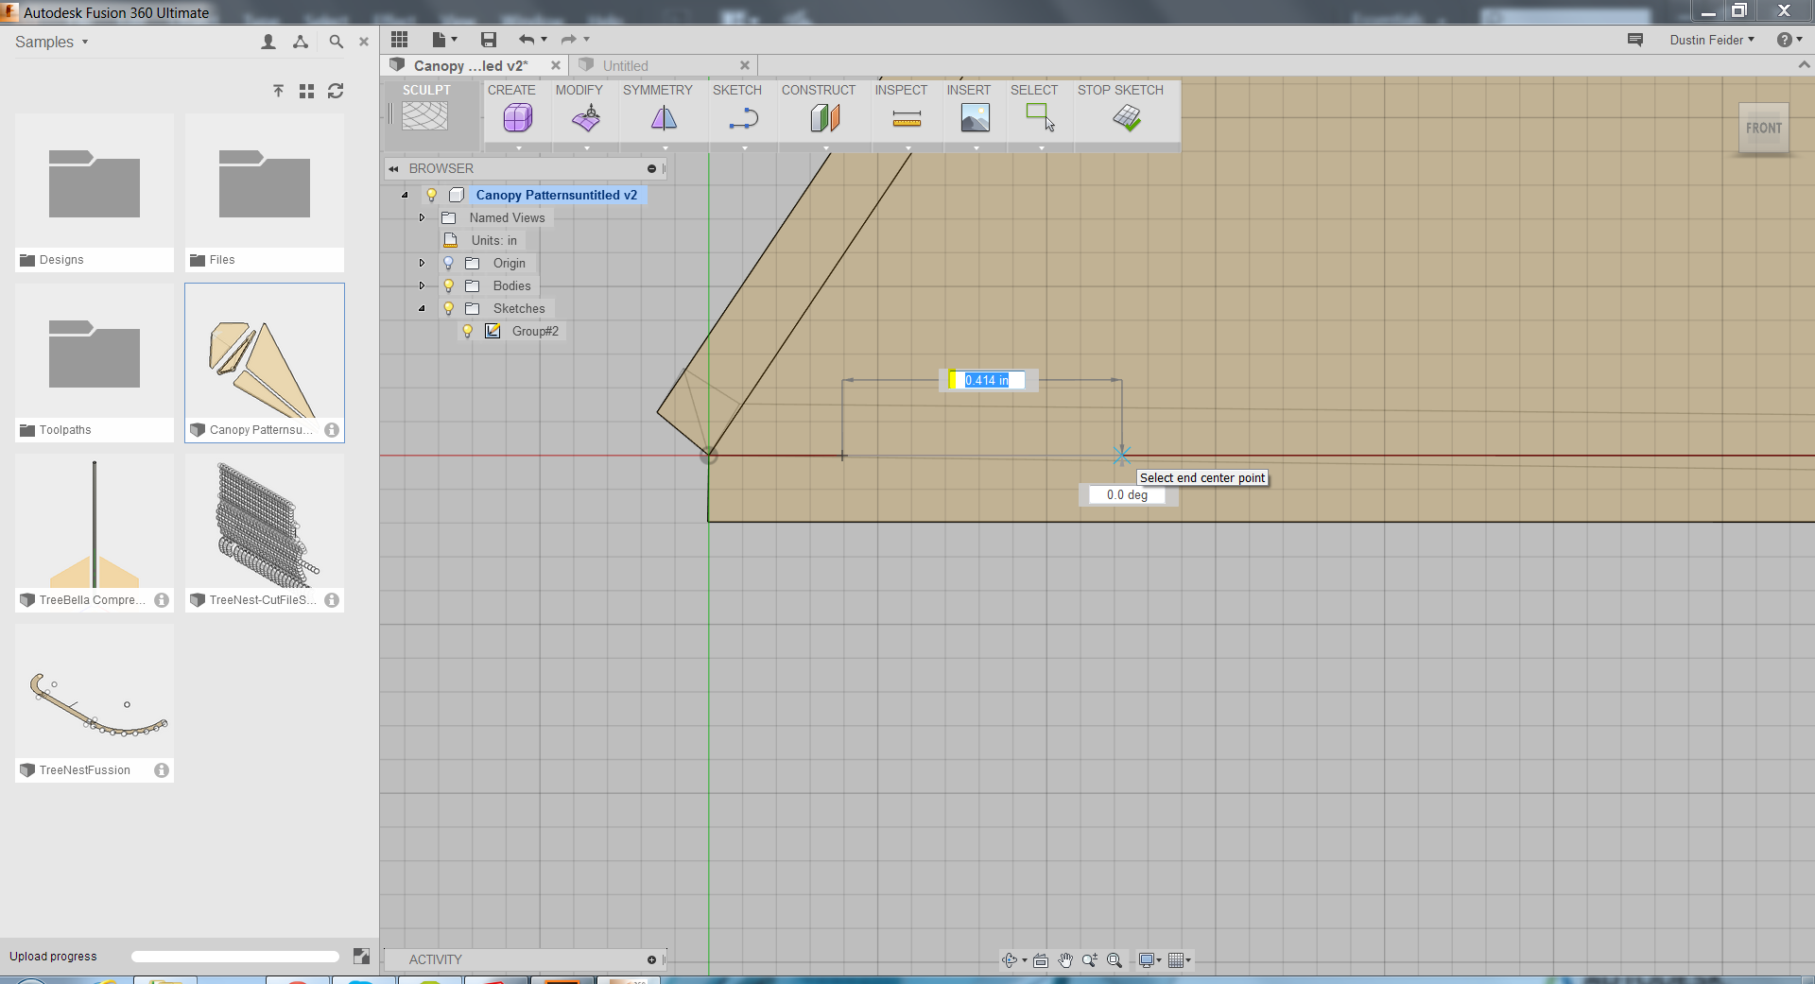Click the Upload progress bar
Viewport: 1815px width, 984px height.
[x=234, y=957]
